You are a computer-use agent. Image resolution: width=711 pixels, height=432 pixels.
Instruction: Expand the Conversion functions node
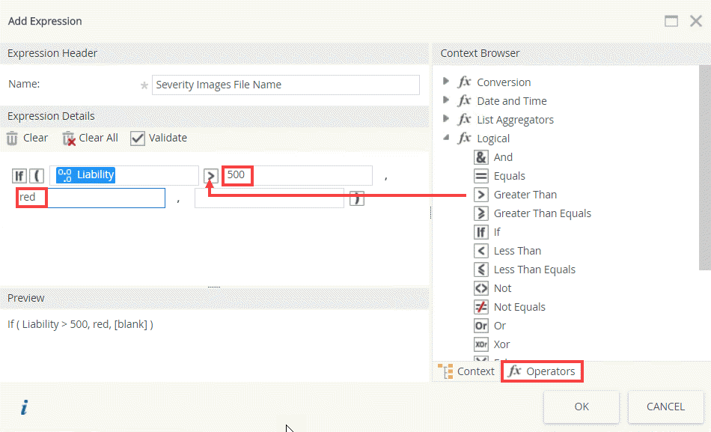tap(447, 82)
